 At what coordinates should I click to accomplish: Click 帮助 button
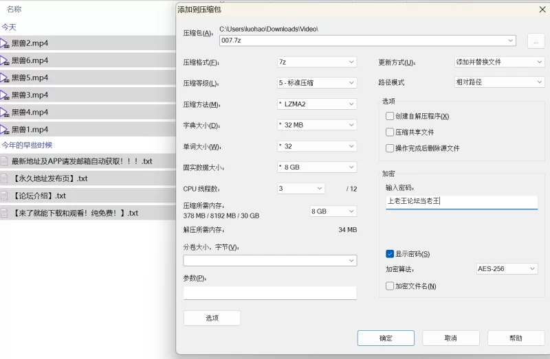click(x=516, y=338)
